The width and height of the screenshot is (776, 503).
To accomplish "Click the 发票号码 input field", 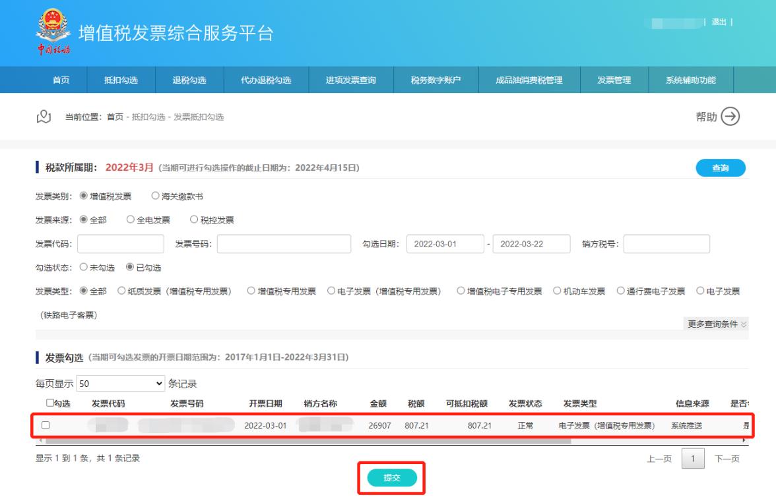I will coord(284,244).
